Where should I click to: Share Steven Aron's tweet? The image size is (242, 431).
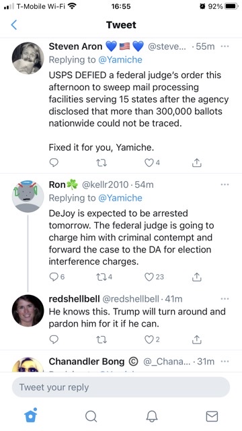tap(196, 163)
